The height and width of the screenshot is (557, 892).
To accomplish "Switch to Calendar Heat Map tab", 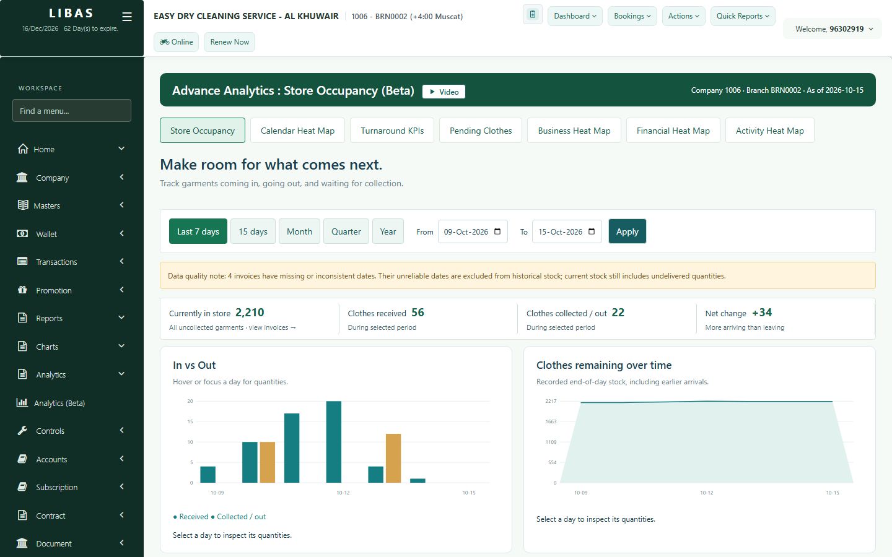I will coord(297,131).
